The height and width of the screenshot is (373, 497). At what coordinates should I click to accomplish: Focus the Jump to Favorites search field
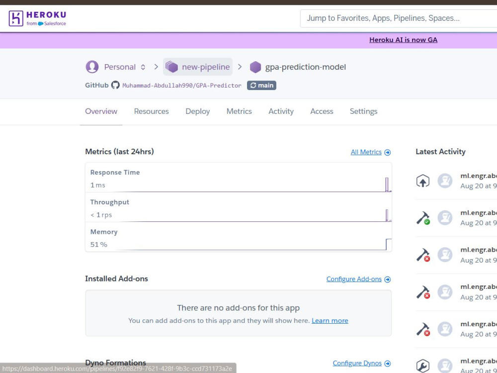[399, 18]
